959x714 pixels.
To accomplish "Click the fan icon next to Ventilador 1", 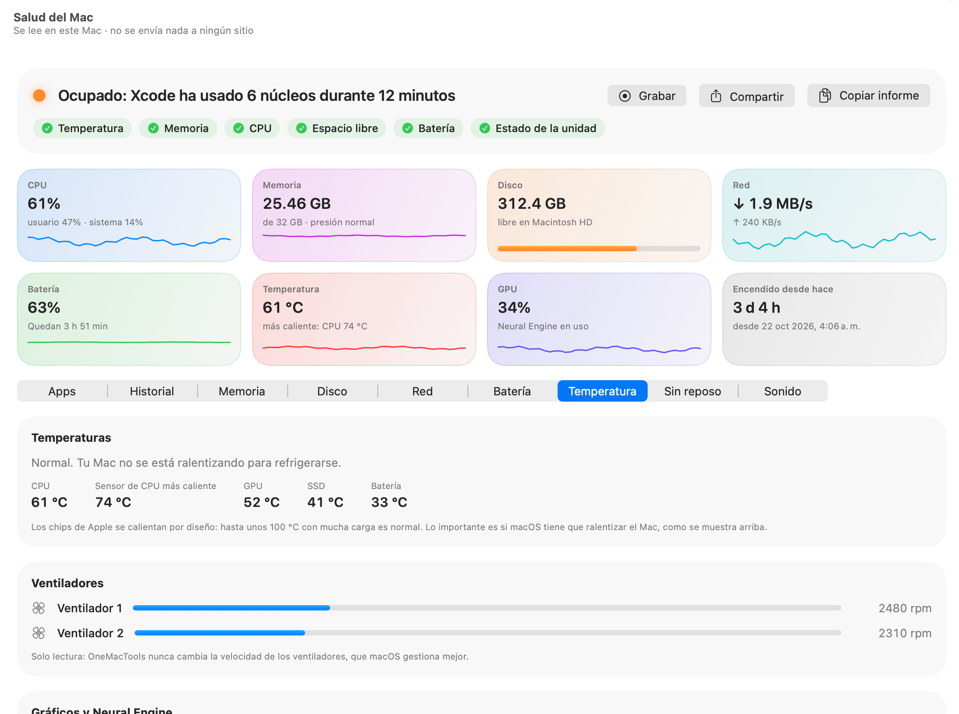I will pyautogui.click(x=39, y=608).
